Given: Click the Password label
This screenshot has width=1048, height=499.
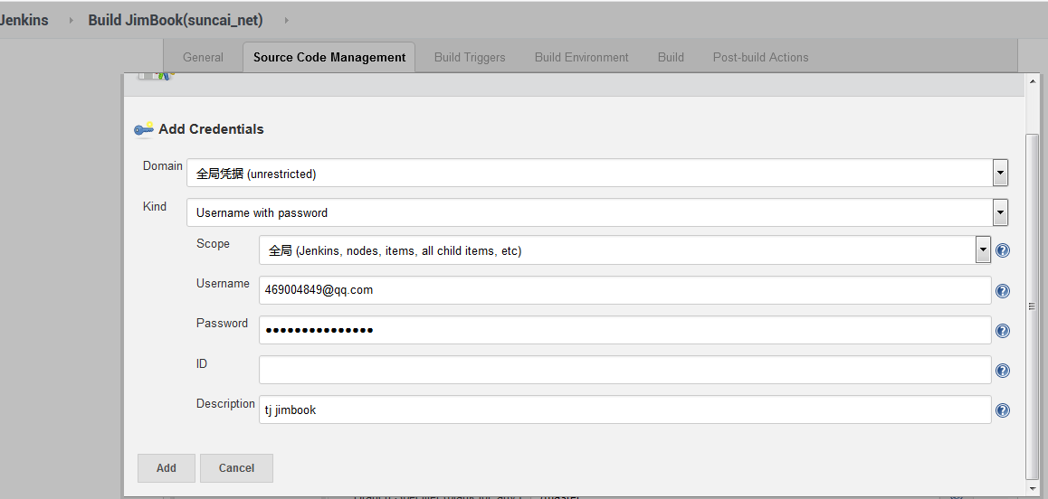Looking at the screenshot, I should [222, 324].
